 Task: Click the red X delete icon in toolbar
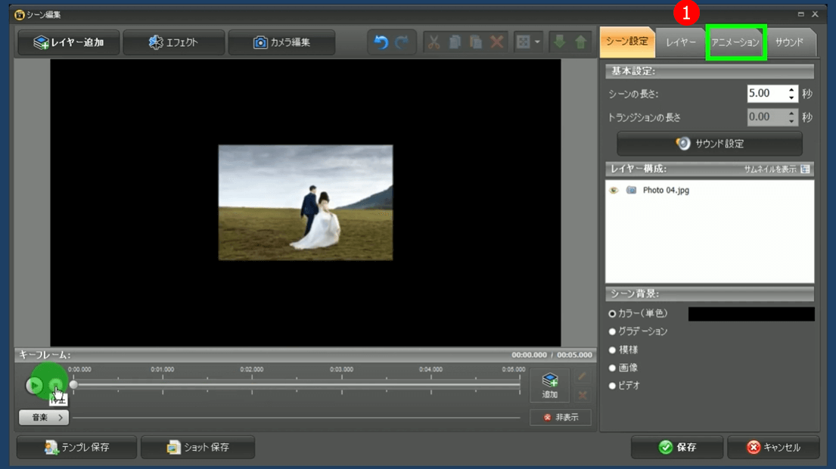(497, 42)
